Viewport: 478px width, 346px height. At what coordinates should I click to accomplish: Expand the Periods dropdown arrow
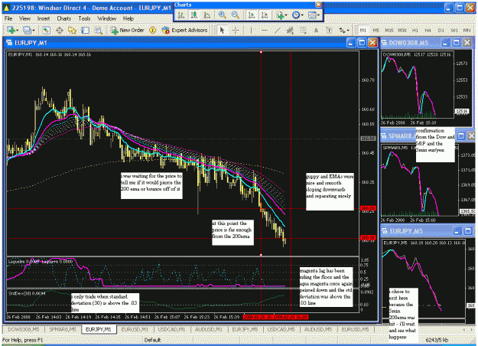301,15
